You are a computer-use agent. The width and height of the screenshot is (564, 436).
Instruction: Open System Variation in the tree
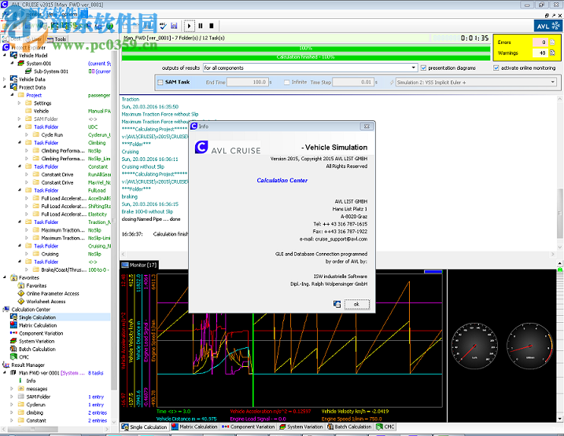[x=36, y=341]
